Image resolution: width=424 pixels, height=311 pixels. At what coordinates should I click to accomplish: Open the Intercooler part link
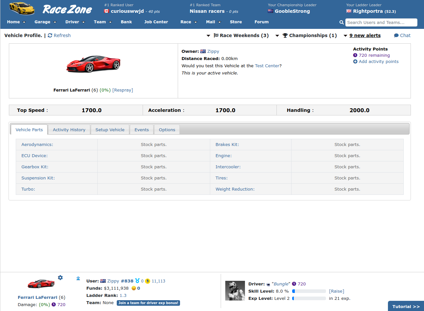coord(228,167)
